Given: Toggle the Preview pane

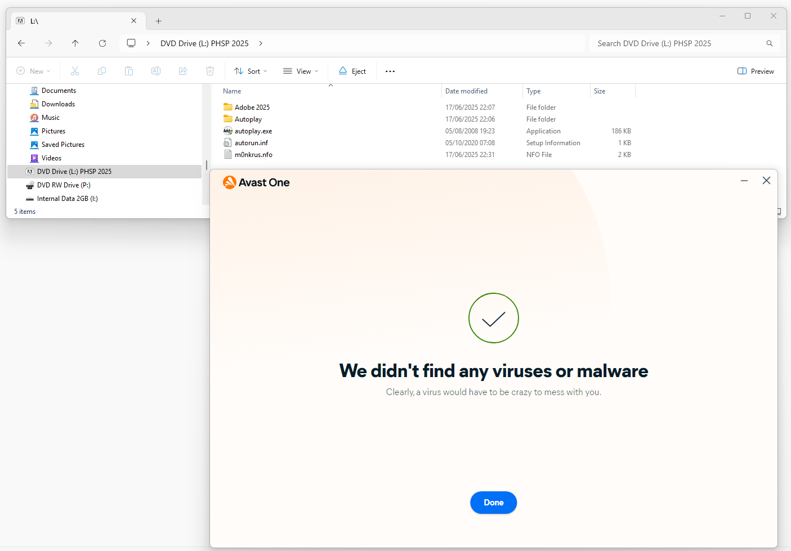Looking at the screenshot, I should [756, 71].
